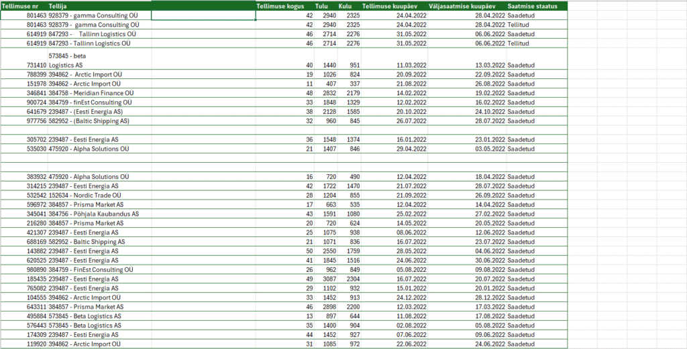
Task: Click the order number 731410 cell
Action: click(x=36, y=65)
